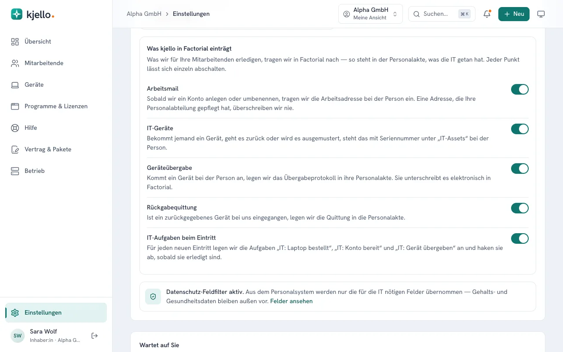
Task: Open the Felder ansehen link
Action: [x=291, y=301]
